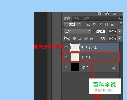Viewport: 127px width, 100px height.
Task: Click the 形状 1 副本 layer thumbnail
Action: (x=75, y=47)
